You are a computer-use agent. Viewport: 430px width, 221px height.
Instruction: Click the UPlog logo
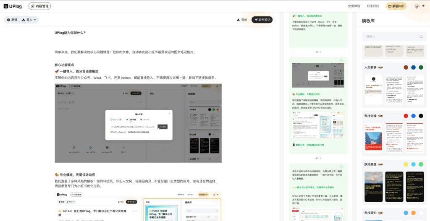tap(13, 6)
